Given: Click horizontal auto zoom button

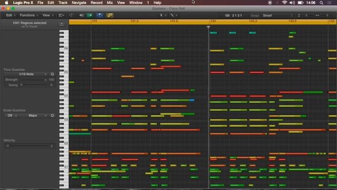Looking at the screenshot, I should tap(317, 15).
